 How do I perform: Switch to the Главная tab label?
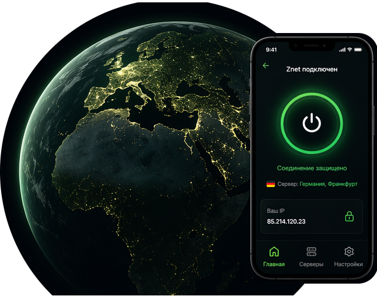[x=273, y=264]
